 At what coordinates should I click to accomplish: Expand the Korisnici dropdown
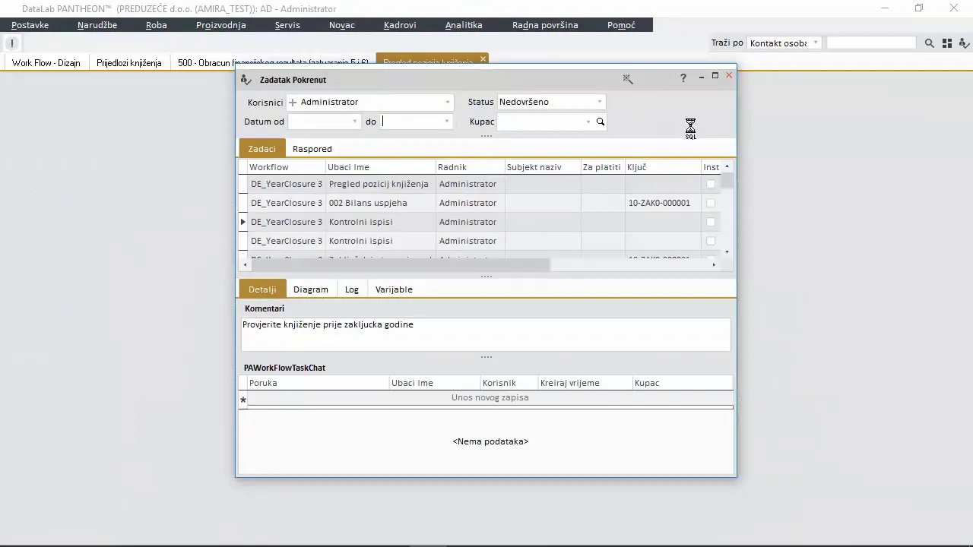447,102
